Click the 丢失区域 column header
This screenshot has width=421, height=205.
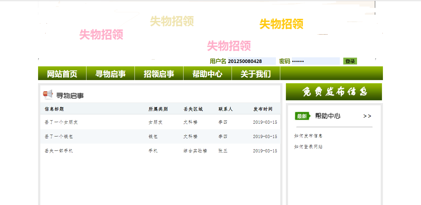tap(193, 109)
